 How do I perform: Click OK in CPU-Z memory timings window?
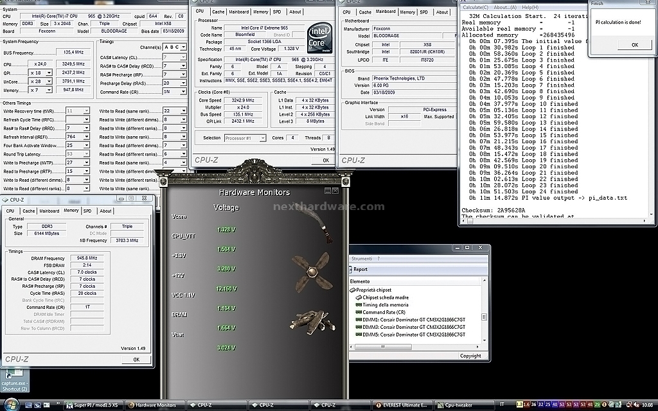pos(136,360)
